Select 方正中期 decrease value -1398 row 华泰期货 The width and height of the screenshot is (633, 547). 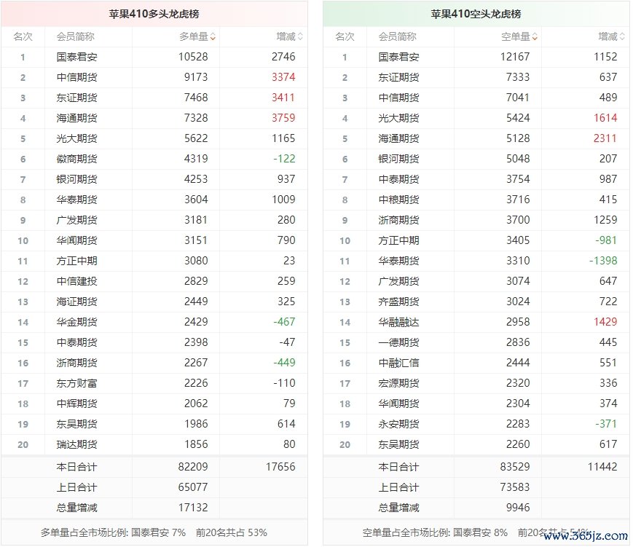(602, 261)
